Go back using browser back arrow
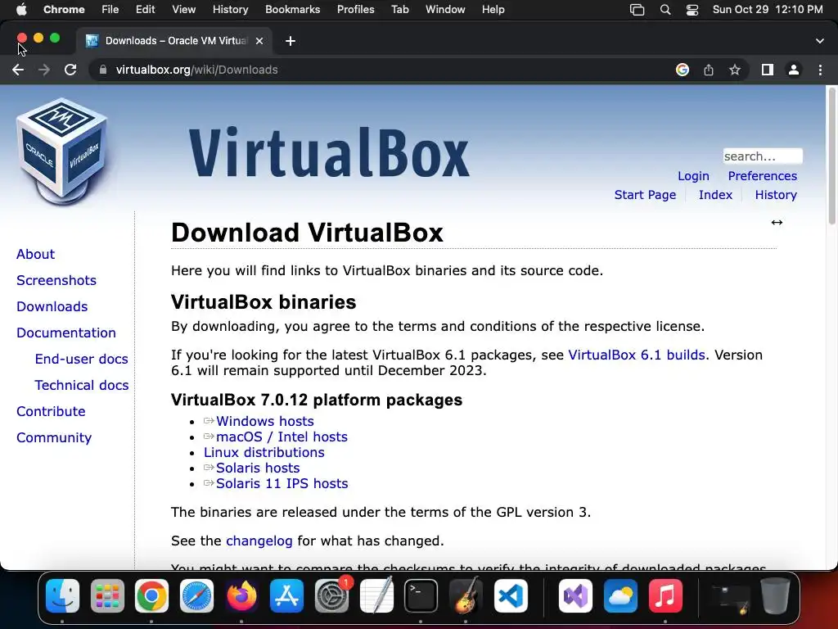This screenshot has height=629, width=838. (18, 70)
